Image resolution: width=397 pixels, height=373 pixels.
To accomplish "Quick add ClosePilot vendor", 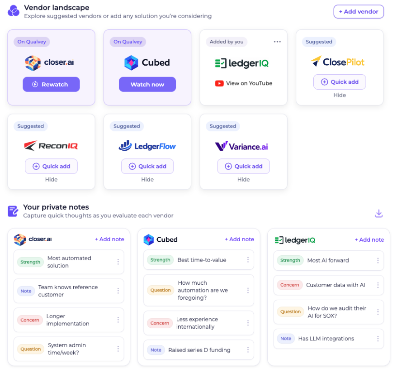I will click(x=340, y=82).
